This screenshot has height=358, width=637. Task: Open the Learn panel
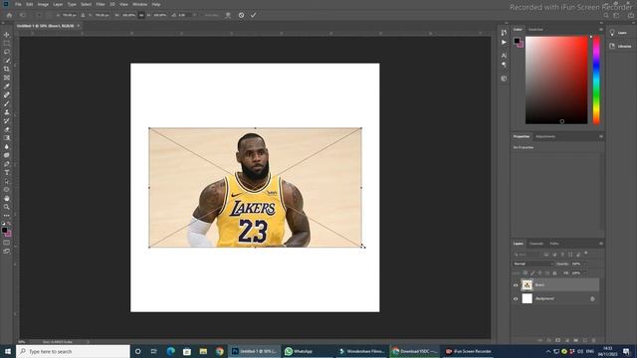pyautogui.click(x=618, y=33)
